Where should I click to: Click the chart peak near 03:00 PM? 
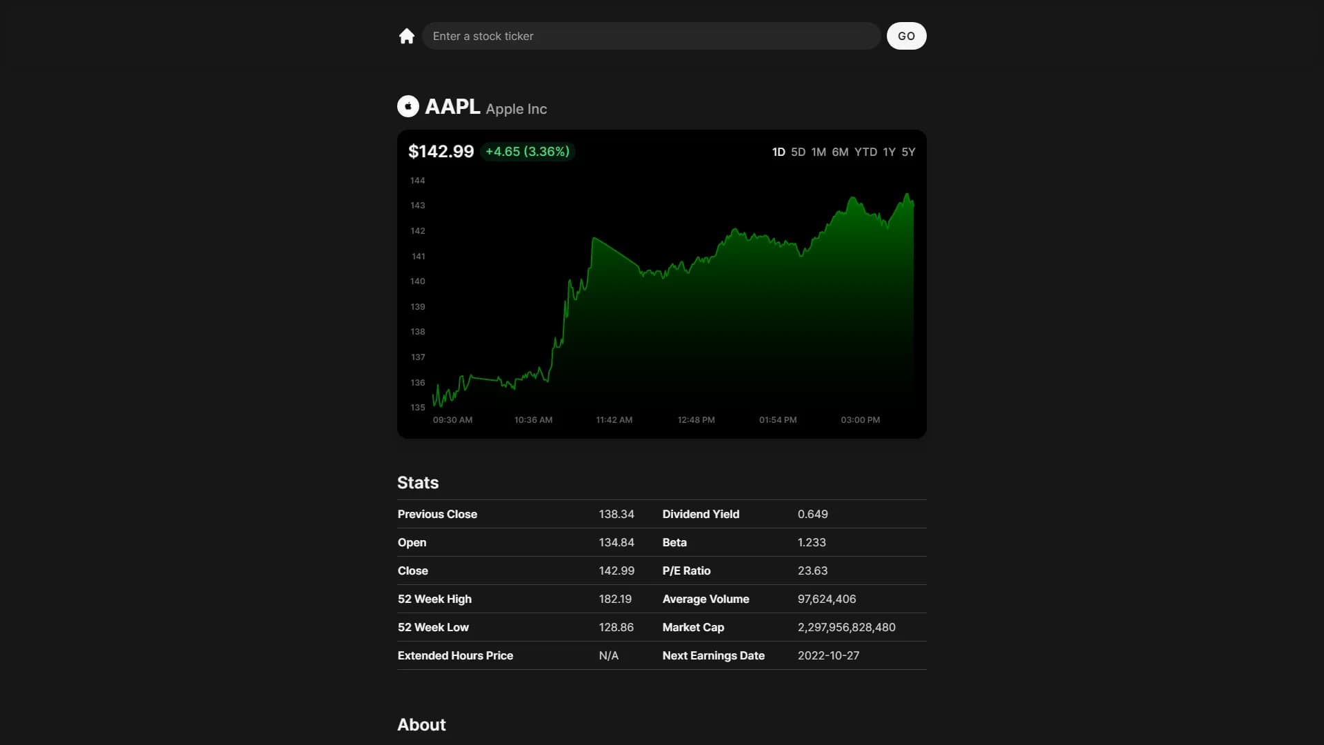point(854,199)
